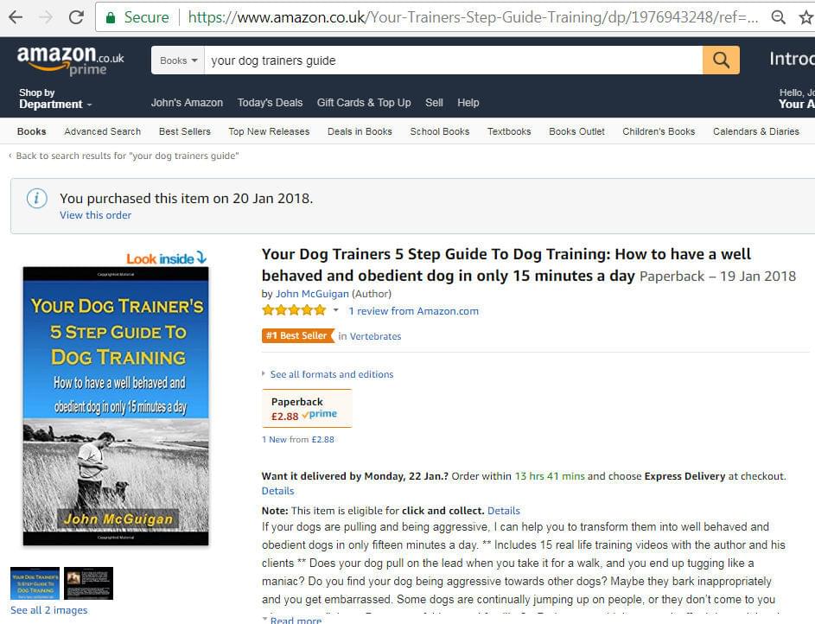Select the Paperback £2.88 format button
Image resolution: width=815 pixels, height=624 pixels.
tap(307, 409)
